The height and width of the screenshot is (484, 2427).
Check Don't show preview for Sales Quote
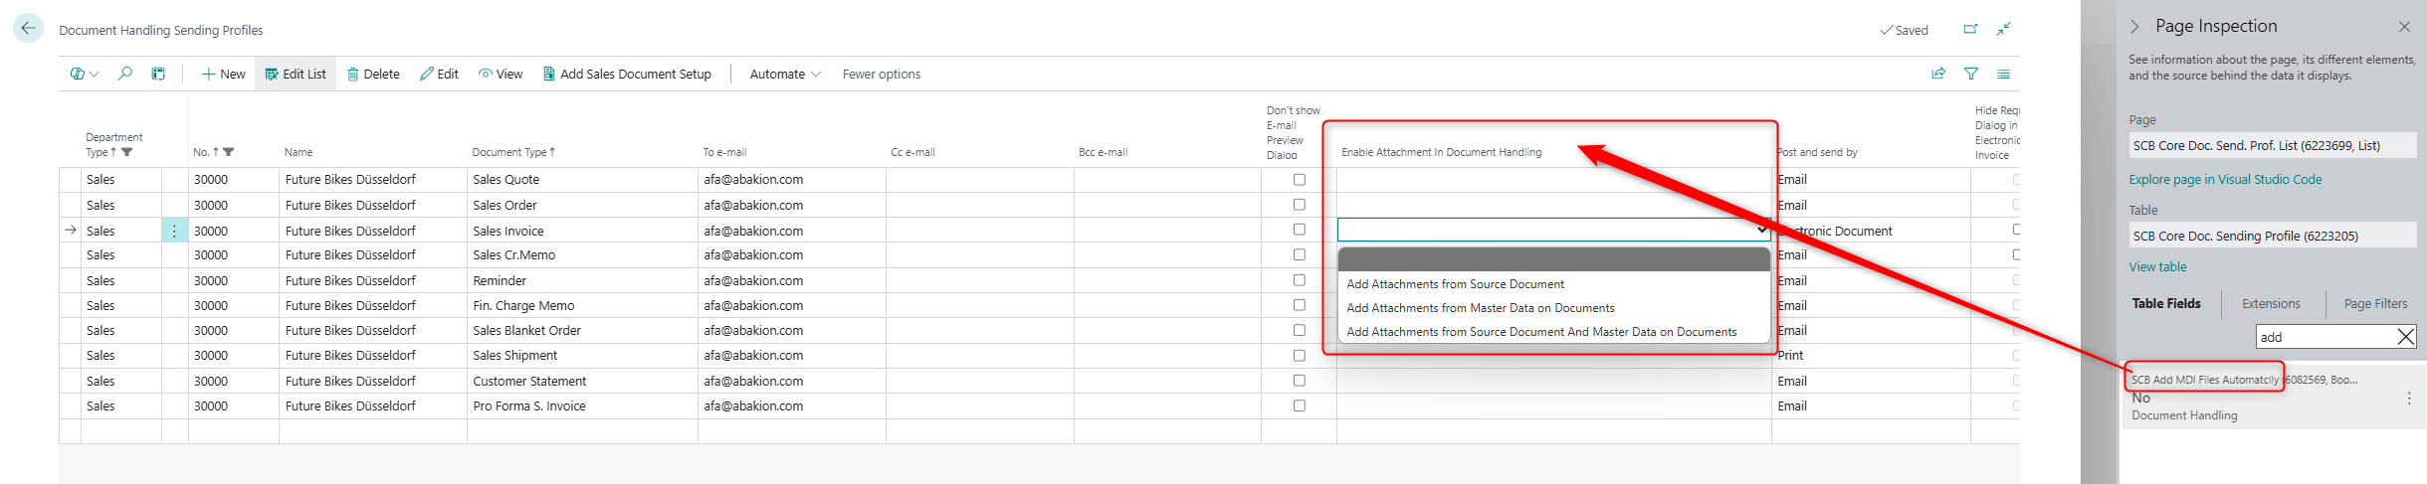click(x=1299, y=180)
